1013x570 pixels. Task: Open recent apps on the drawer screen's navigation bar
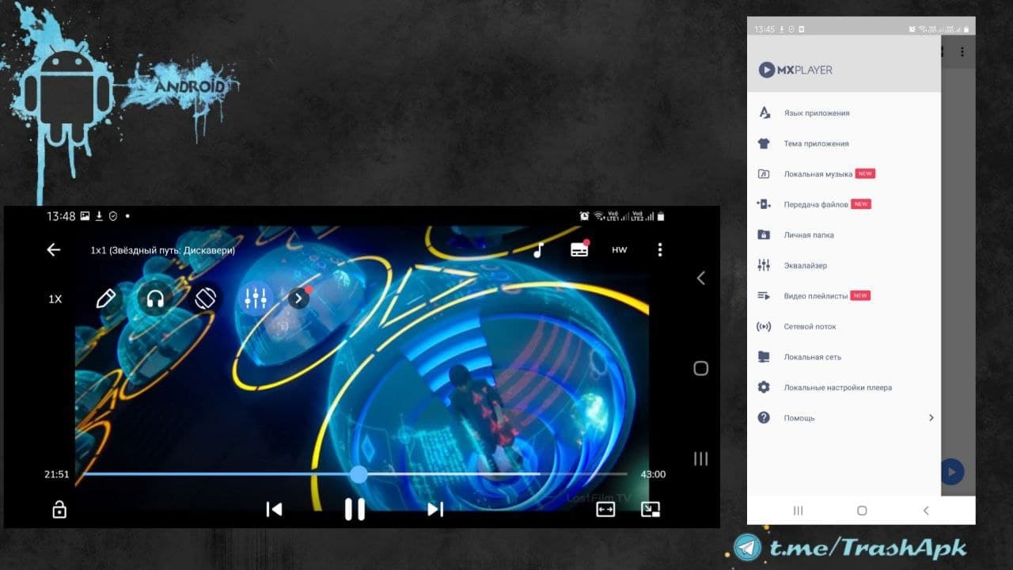798,511
